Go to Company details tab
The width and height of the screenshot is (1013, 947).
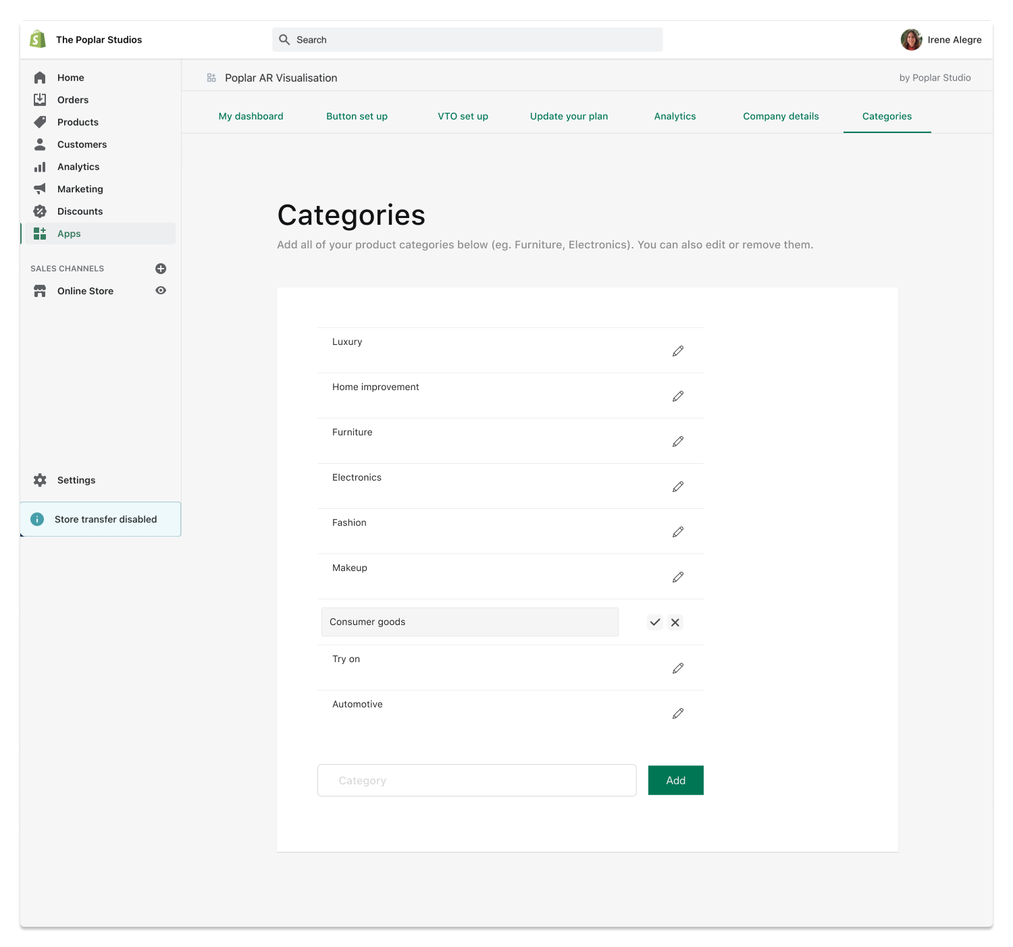[x=780, y=116]
